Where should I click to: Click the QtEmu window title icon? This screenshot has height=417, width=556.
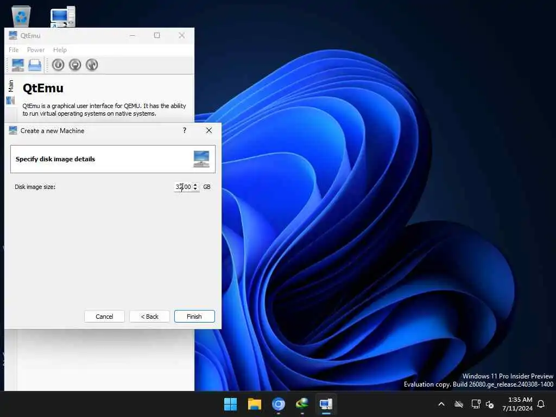pos(13,35)
